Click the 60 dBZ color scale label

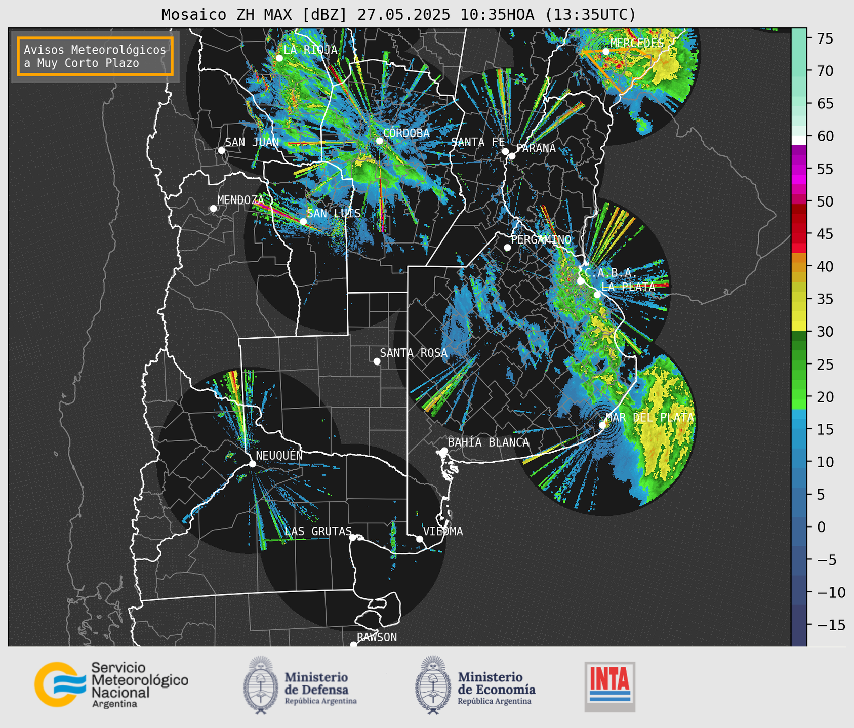tap(825, 137)
